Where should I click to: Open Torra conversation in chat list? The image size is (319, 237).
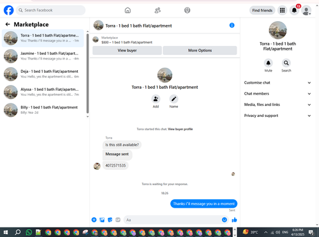[43, 38]
